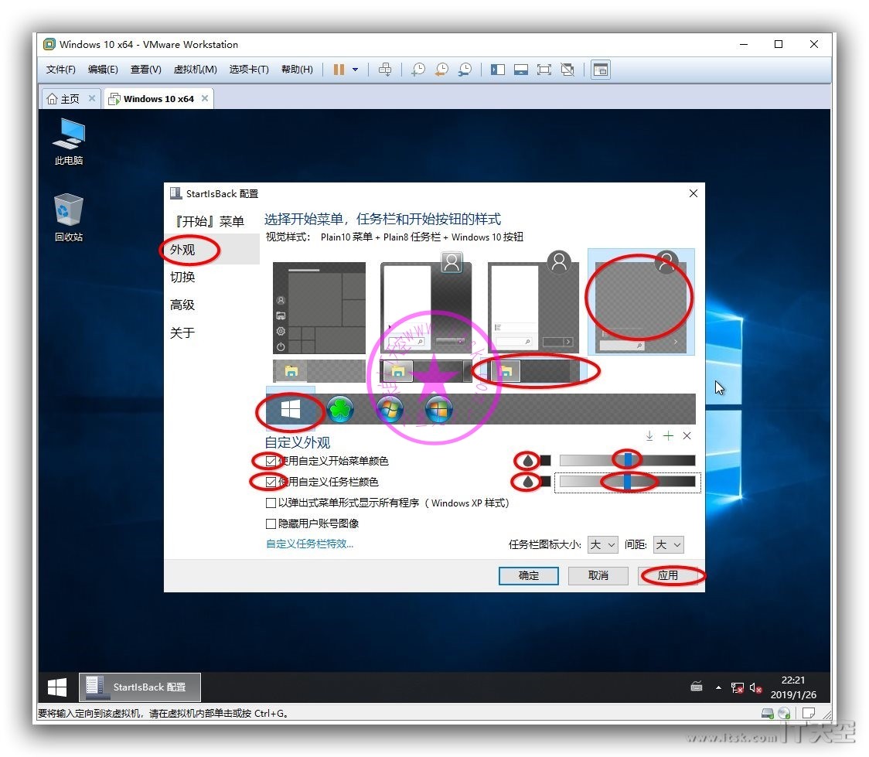The height and width of the screenshot is (757, 869).
Task: Adjust the start menu color opacity slider
Action: pyautogui.click(x=627, y=461)
